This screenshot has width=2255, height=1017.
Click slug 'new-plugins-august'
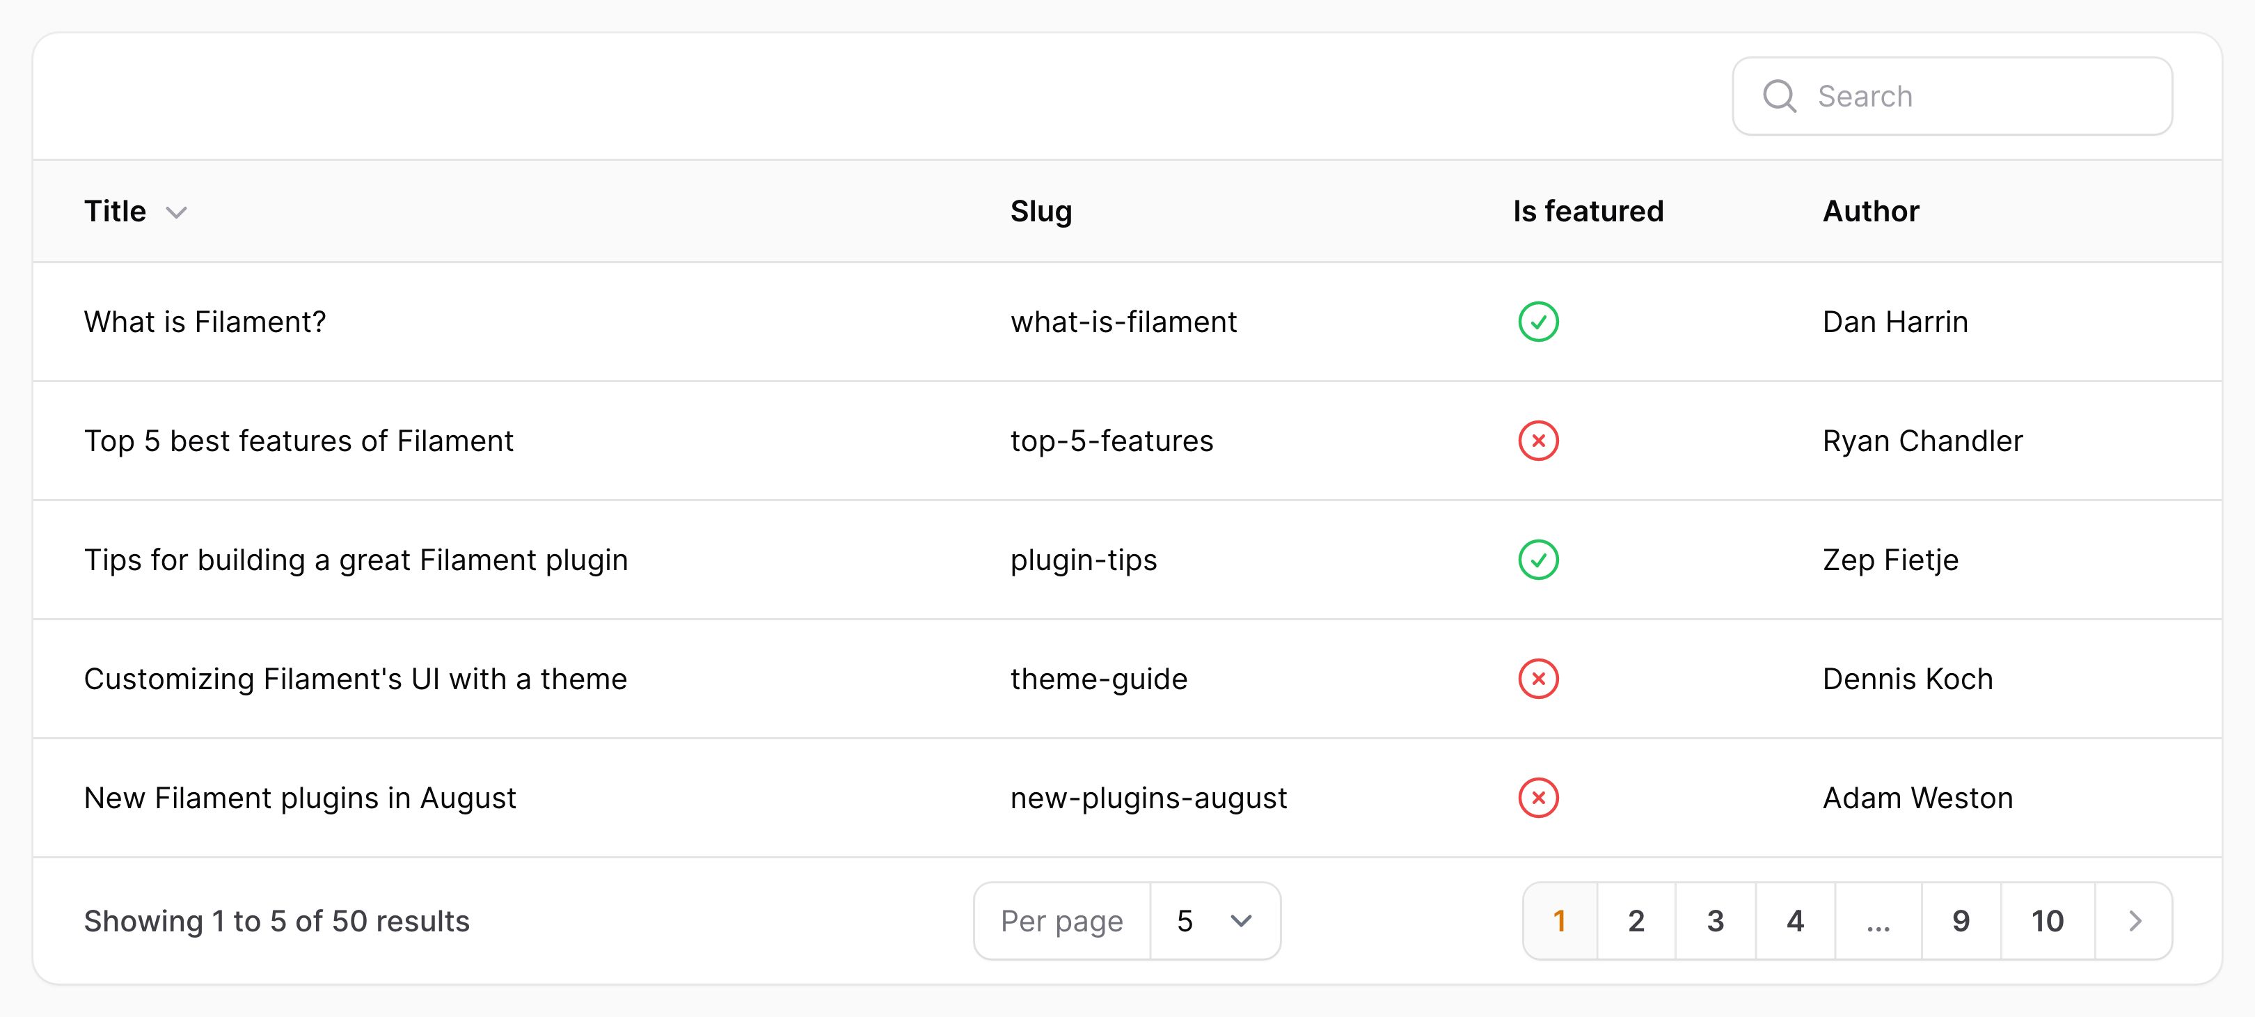pos(1148,798)
